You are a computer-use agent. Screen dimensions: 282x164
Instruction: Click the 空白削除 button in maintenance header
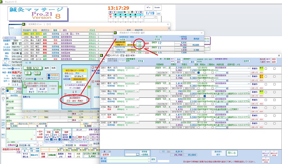click(x=274, y=60)
